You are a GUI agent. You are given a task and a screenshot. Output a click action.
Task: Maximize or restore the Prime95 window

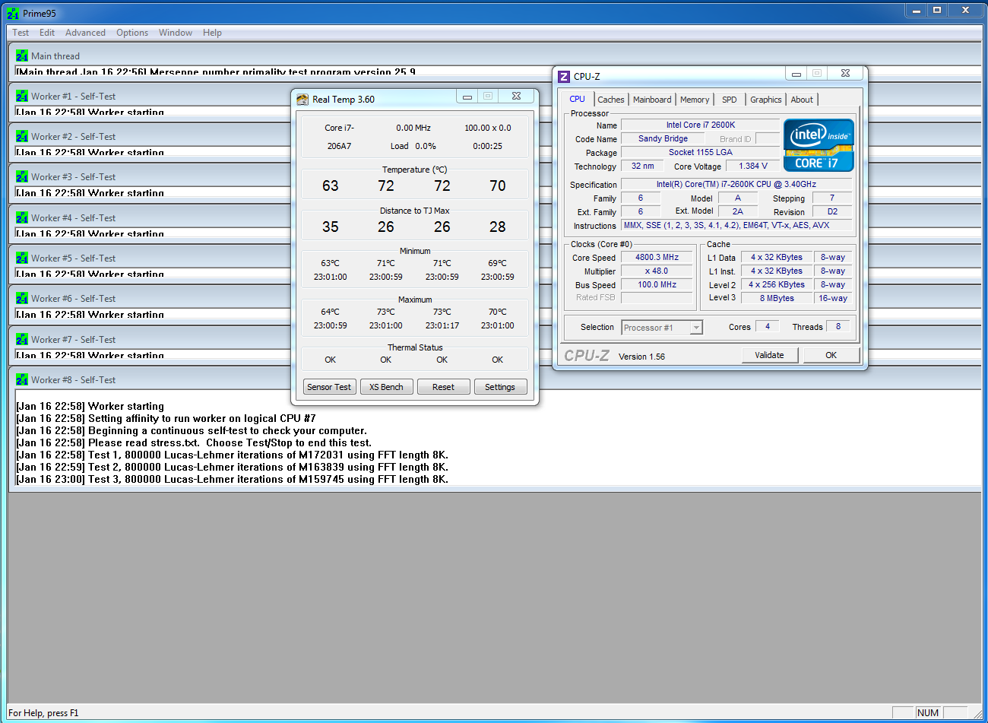coord(937,10)
